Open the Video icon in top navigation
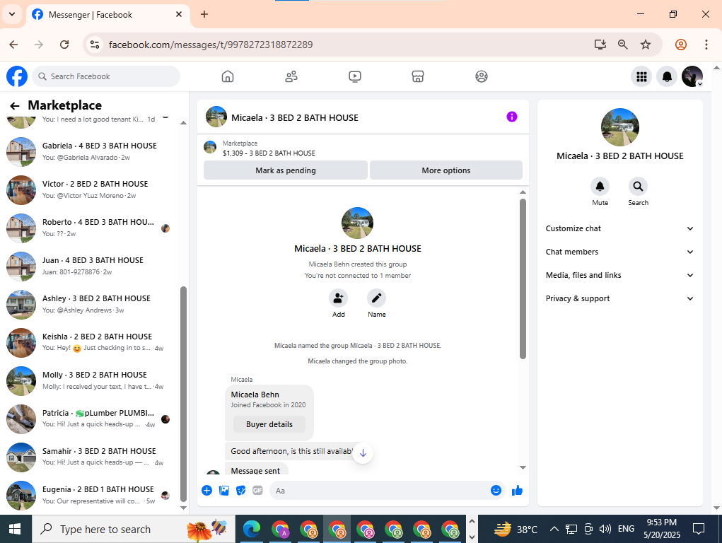The width and height of the screenshot is (722, 543). click(354, 76)
